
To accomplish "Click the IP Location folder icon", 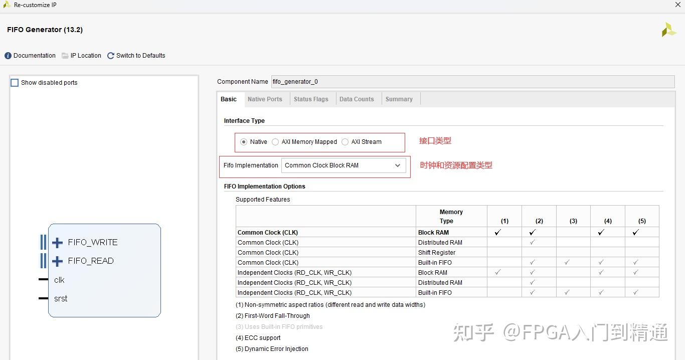I will [x=65, y=56].
